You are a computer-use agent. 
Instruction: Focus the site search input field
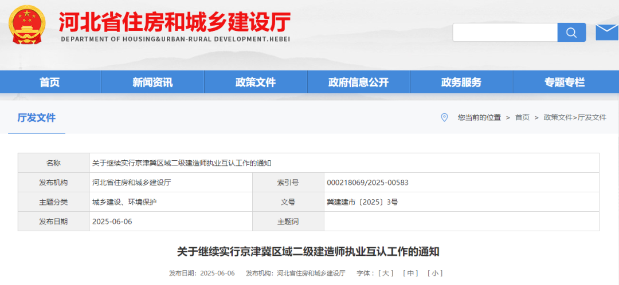[x=505, y=32]
